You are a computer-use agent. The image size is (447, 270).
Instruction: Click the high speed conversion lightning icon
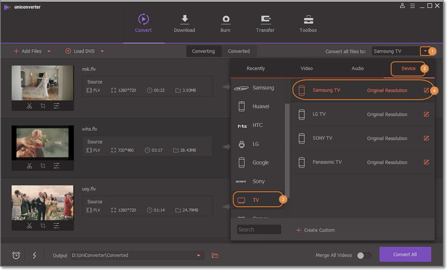tap(34, 255)
